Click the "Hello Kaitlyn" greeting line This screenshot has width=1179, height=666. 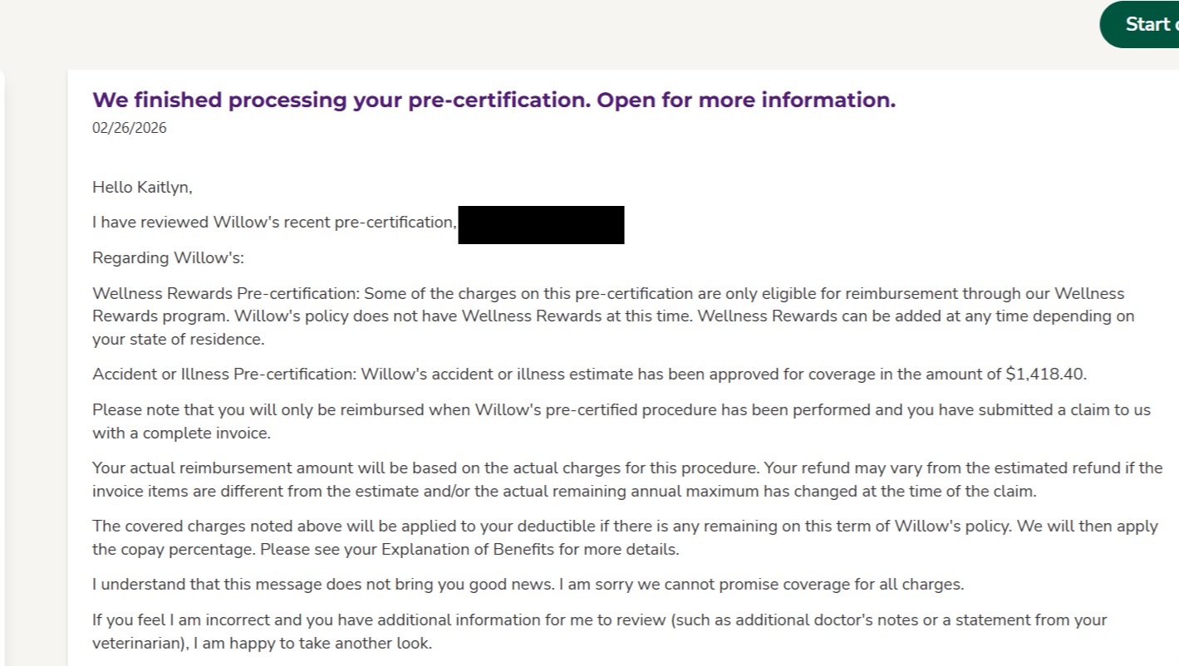tap(142, 188)
